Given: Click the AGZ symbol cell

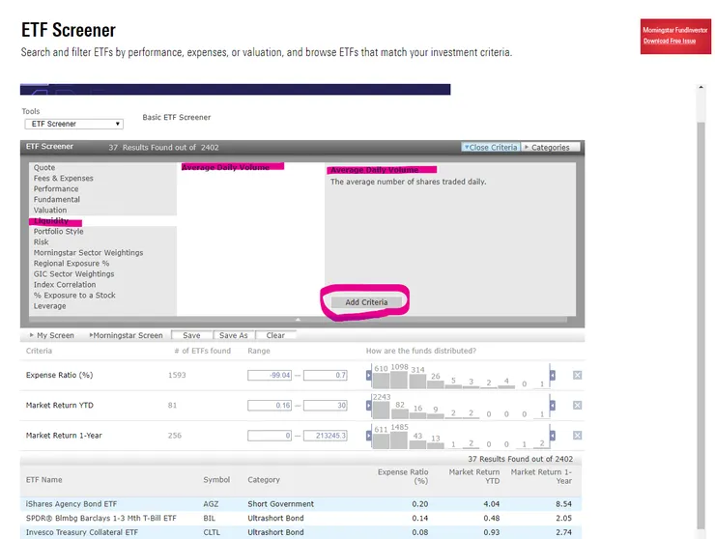Looking at the screenshot, I should click(x=211, y=504).
